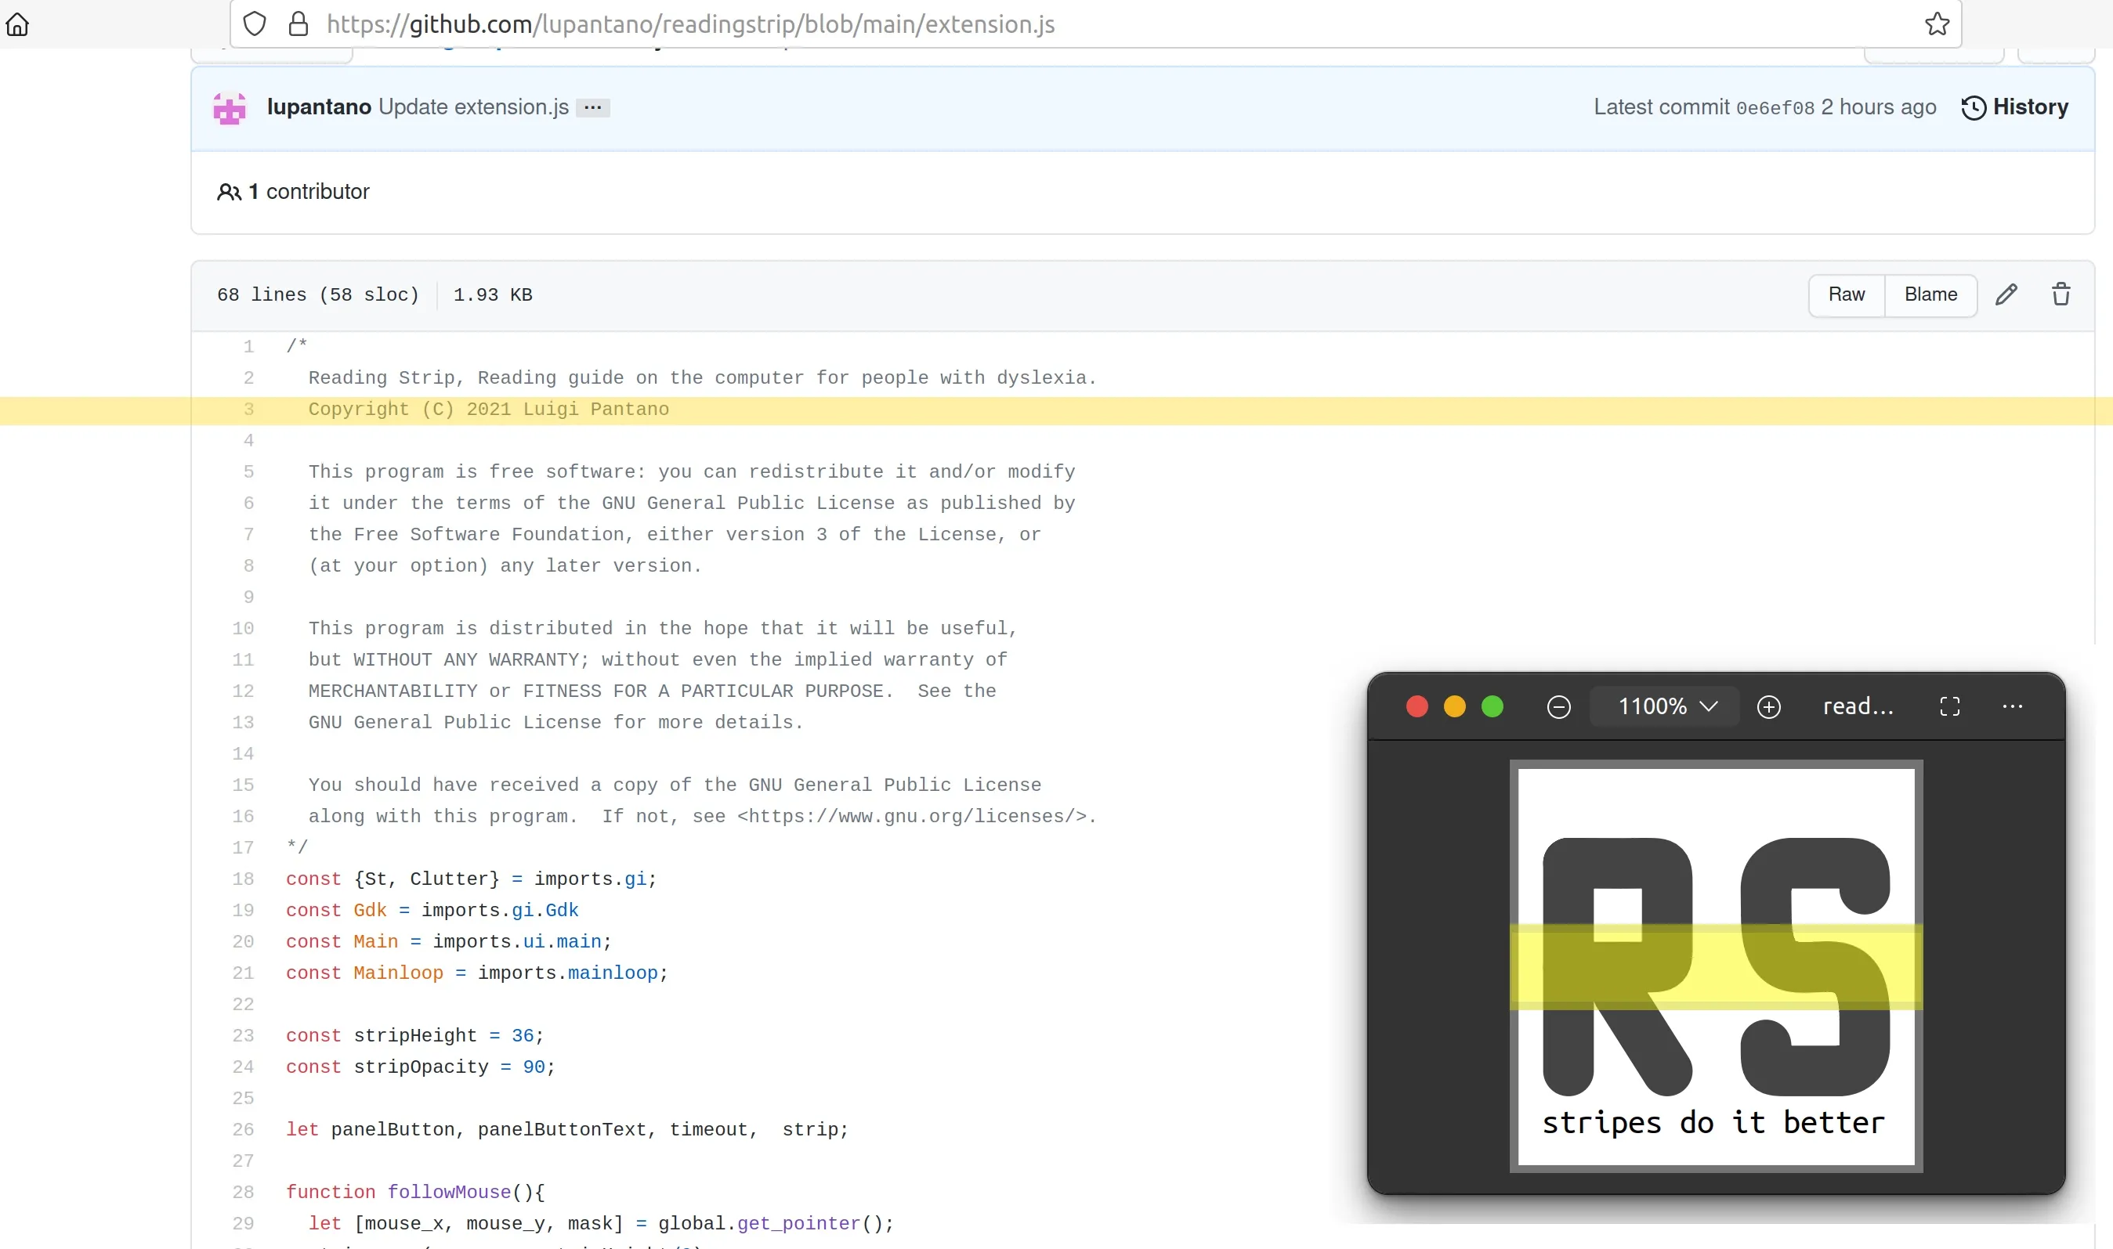2113x1249 pixels.
Task: Click line number 18
Action: (244, 879)
